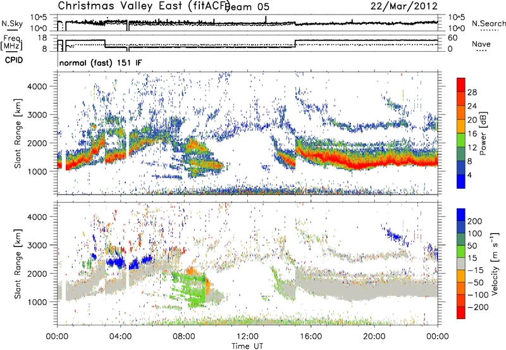Click the '4' power colorbar tick label
The image size is (506, 350).
click(x=470, y=175)
